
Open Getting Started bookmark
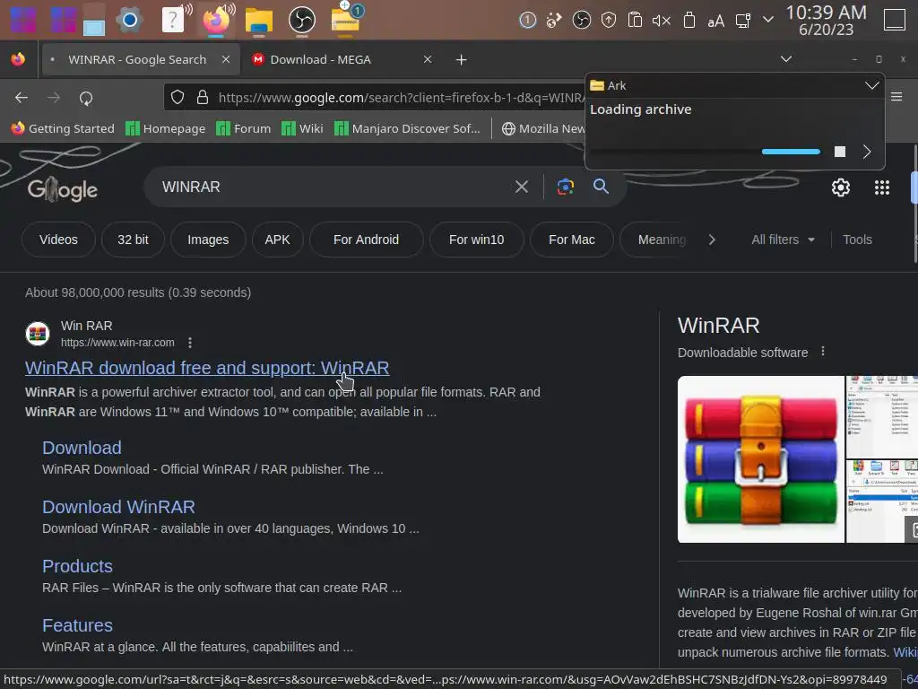pos(64,128)
